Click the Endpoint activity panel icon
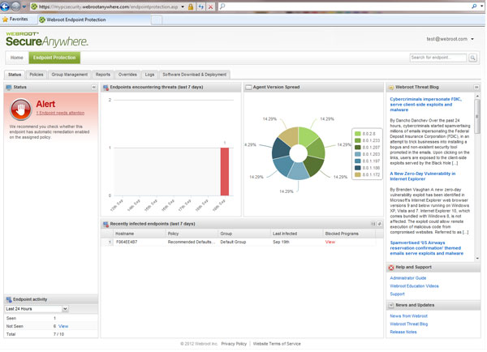The height and width of the screenshot is (352, 487). point(9,299)
